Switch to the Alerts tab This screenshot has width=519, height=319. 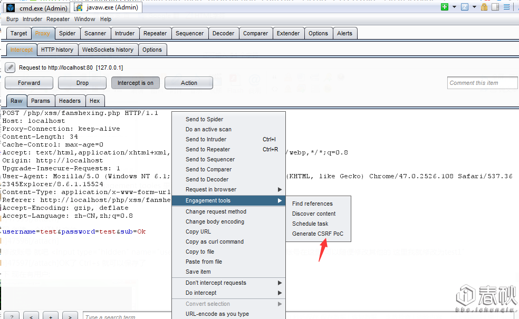344,33
